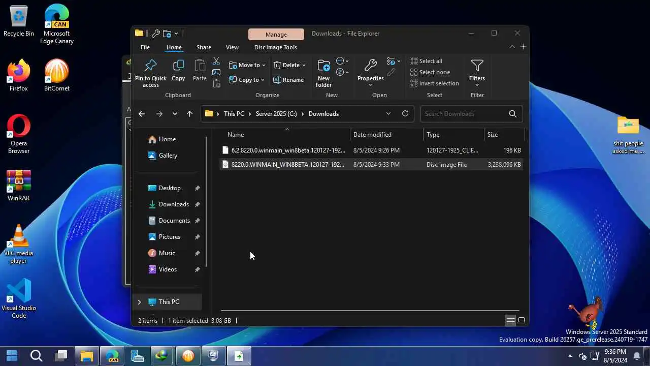This screenshot has width=650, height=366.
Task: Click taskbar Search icon
Action: (36, 356)
